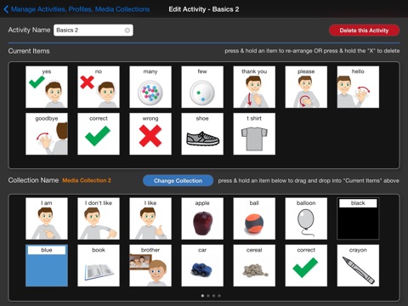The height and width of the screenshot is (306, 408).
Task: Select the 'hello' card
Action: pos(358,87)
